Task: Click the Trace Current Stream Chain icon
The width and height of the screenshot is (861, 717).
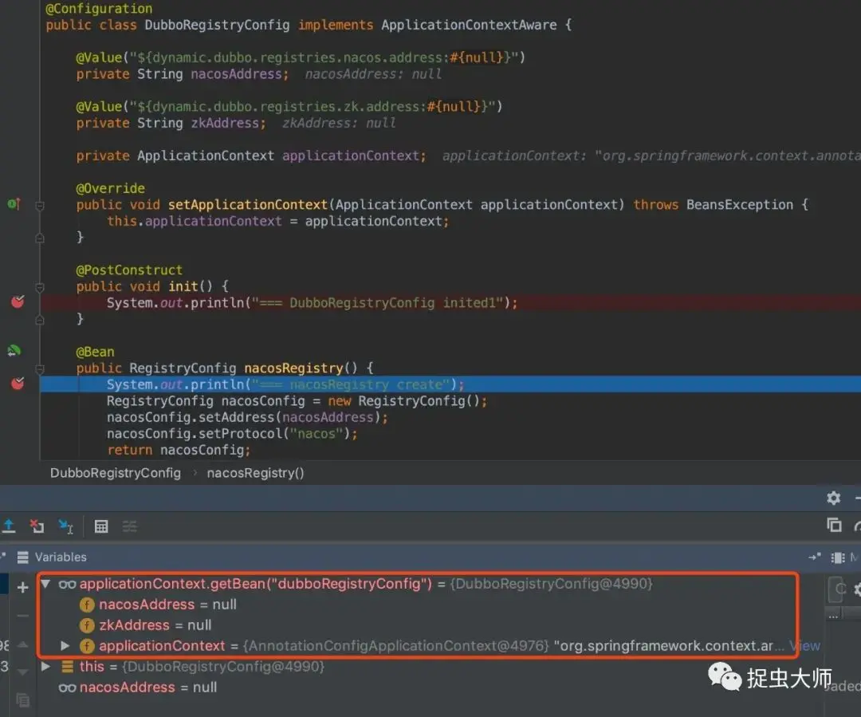Action: pyautogui.click(x=130, y=526)
